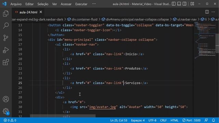The height and width of the screenshot is (123, 219).
Task: Click Live Server Port : 5500
Action: [x=191, y=120]
